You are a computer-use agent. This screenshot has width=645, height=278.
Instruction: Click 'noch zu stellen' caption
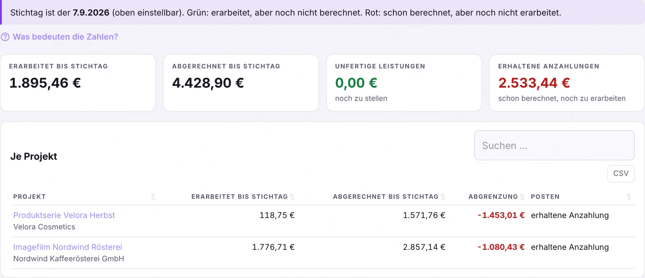point(361,98)
